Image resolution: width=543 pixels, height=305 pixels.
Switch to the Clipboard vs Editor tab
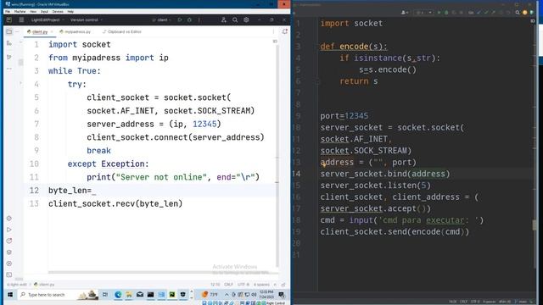coord(122,31)
